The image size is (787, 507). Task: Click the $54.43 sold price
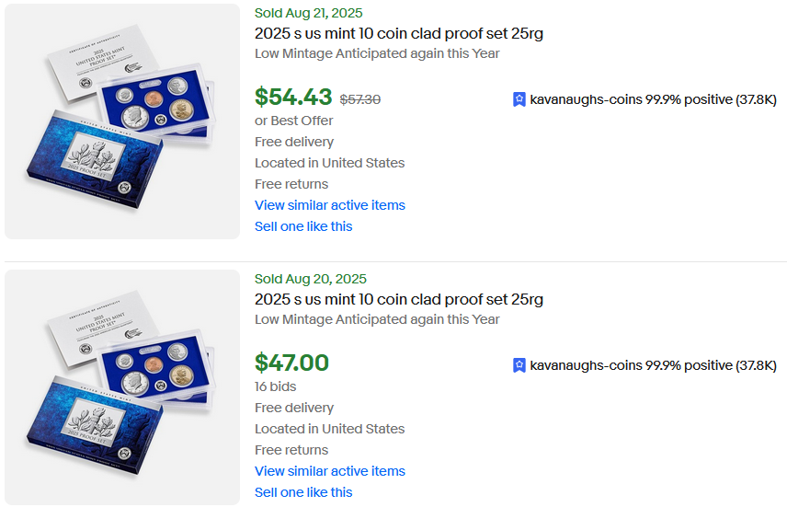point(293,97)
